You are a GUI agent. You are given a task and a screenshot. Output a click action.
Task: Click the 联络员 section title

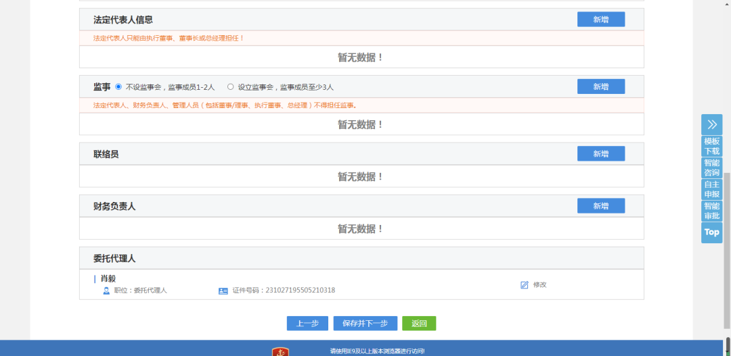(106, 154)
